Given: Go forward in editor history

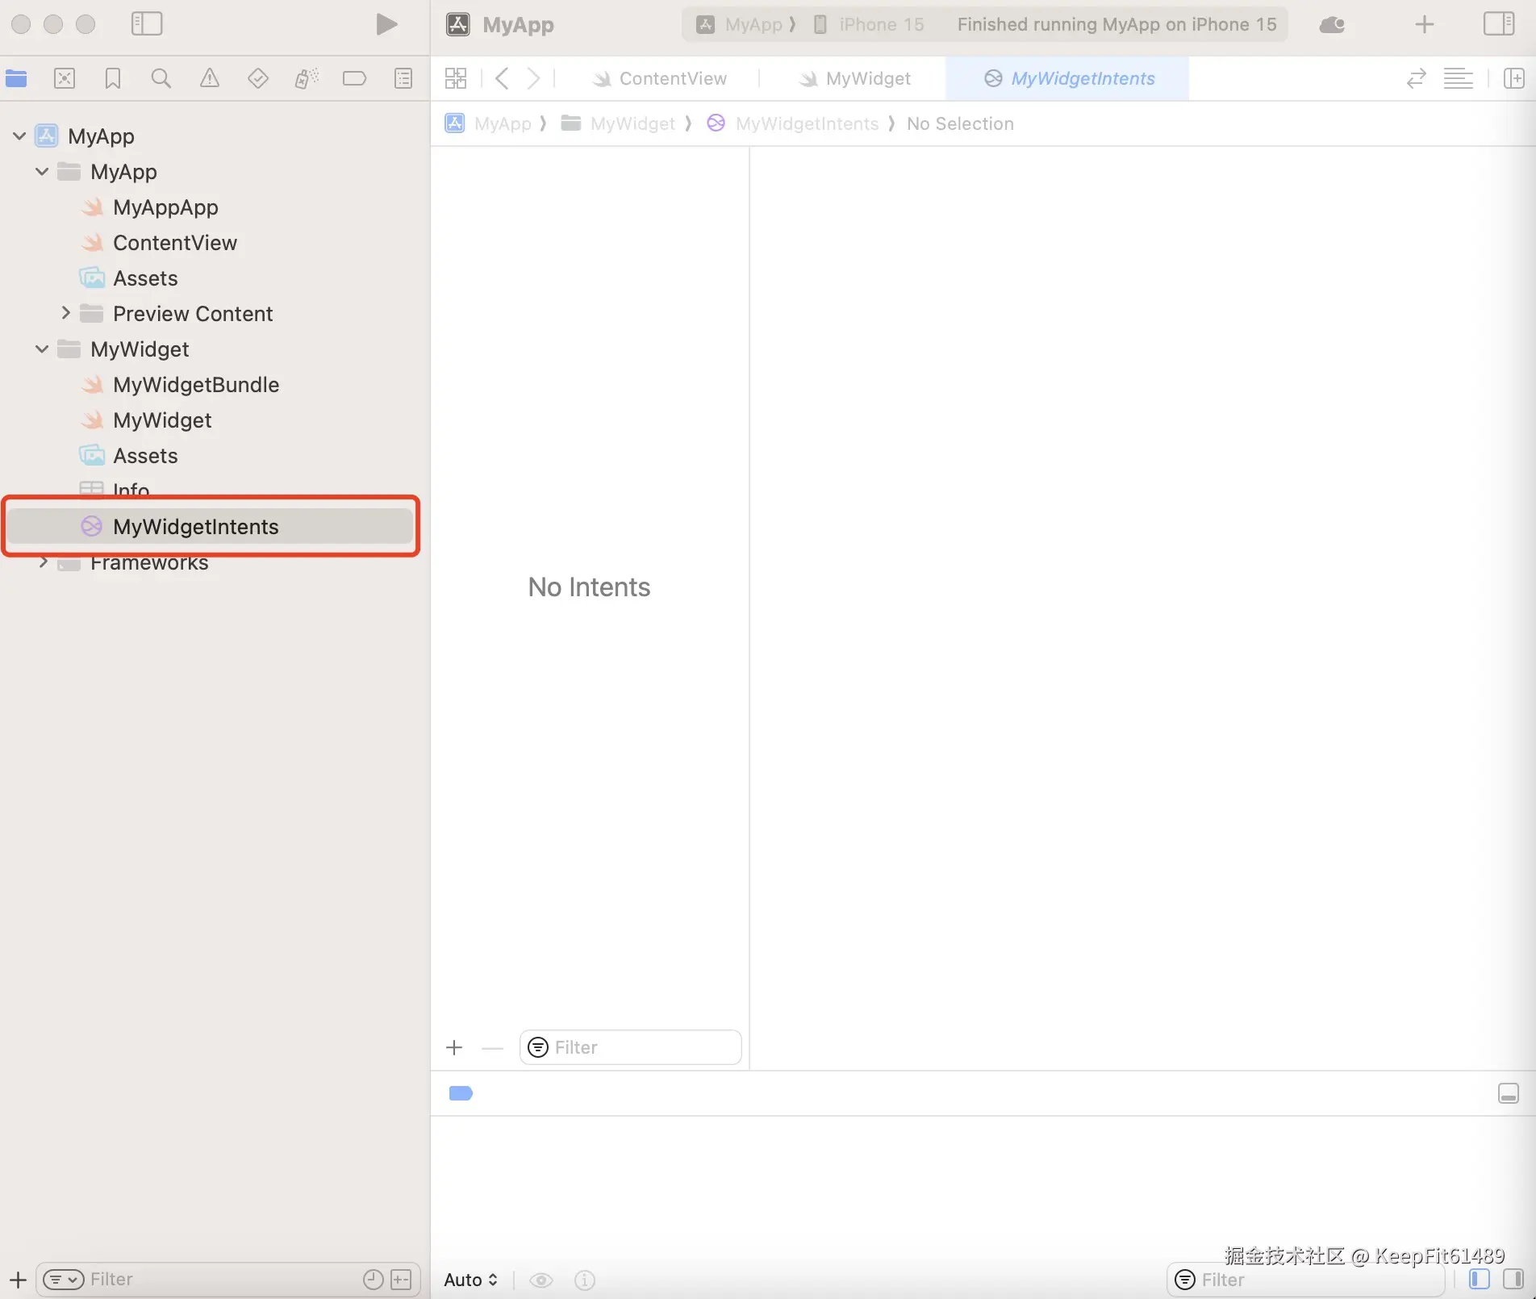Looking at the screenshot, I should click(x=533, y=78).
